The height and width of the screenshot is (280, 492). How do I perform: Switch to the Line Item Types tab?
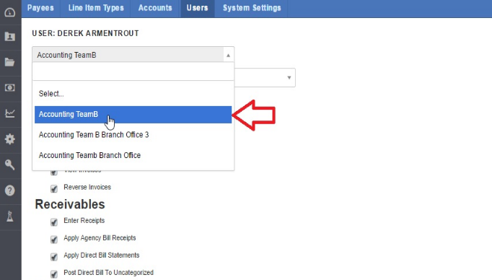click(96, 8)
